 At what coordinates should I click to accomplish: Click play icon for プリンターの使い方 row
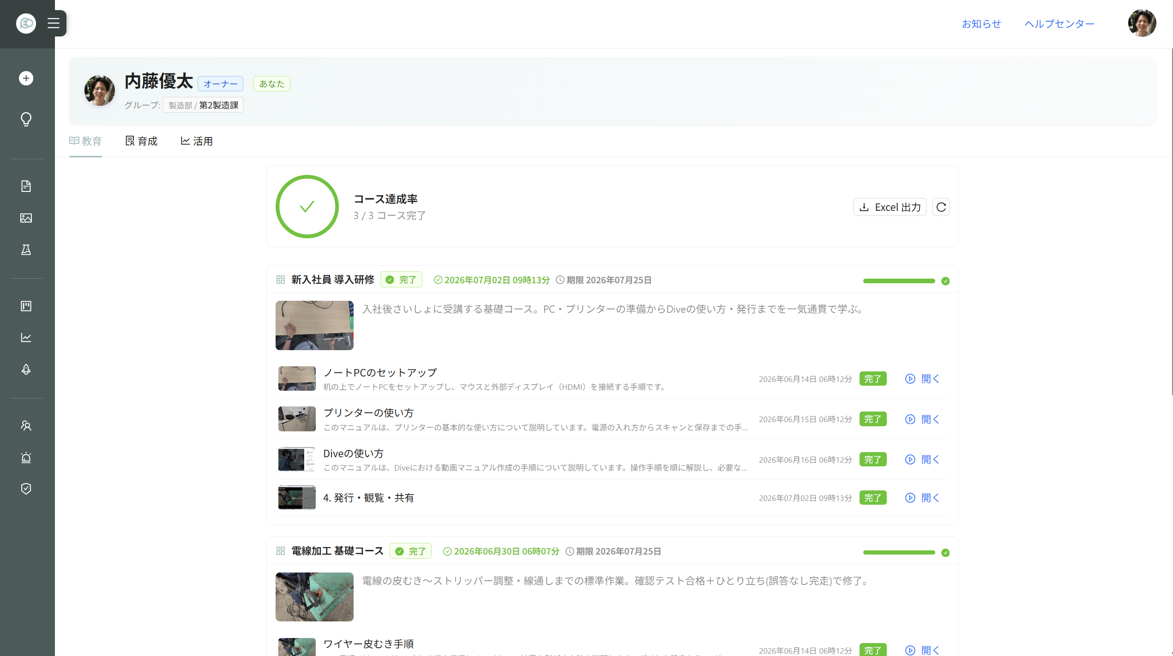[x=910, y=419]
